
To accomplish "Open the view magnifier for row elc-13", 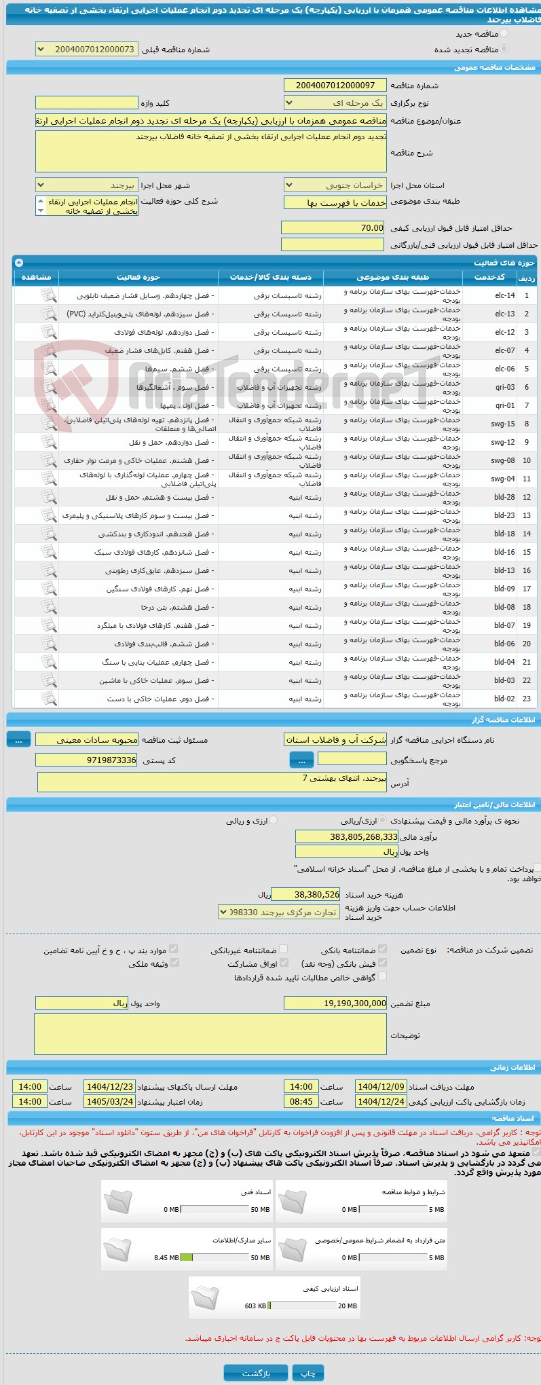I will (x=48, y=314).
